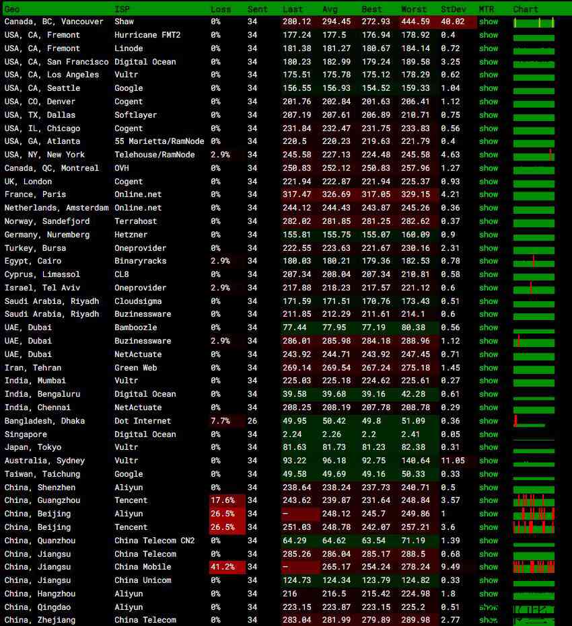Show MTR for Denver Cogent row
Screen dimensions: 572x626
[x=489, y=102]
